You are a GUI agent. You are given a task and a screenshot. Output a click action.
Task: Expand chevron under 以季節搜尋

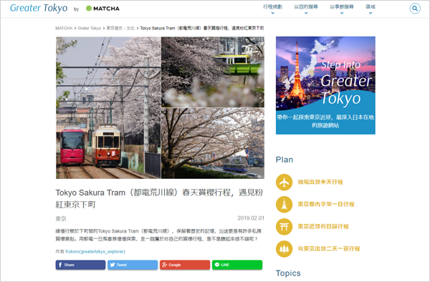(x=342, y=13)
